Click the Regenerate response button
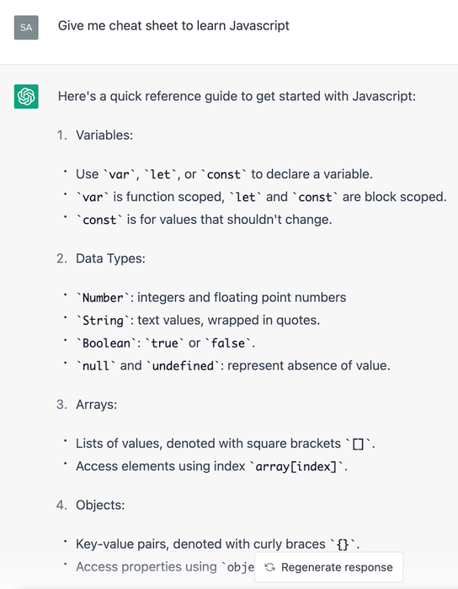Image resolution: width=458 pixels, height=589 pixels. tap(329, 567)
